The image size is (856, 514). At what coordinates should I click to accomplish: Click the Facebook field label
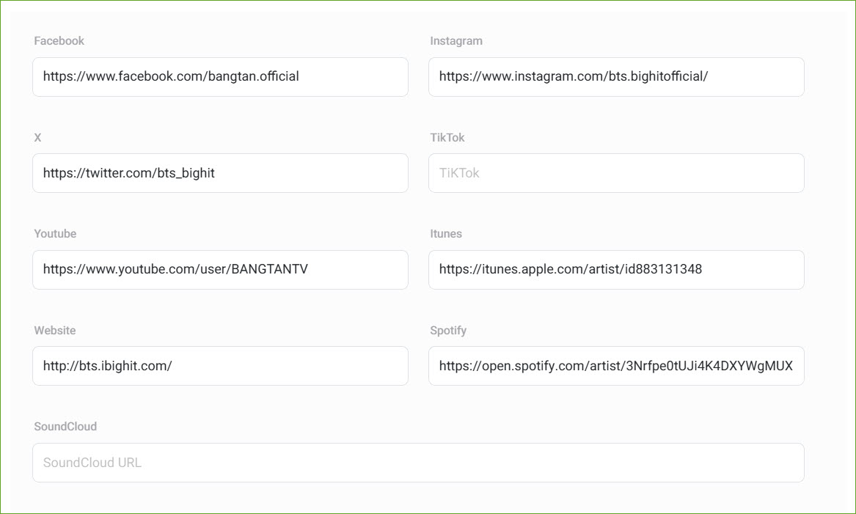59,41
